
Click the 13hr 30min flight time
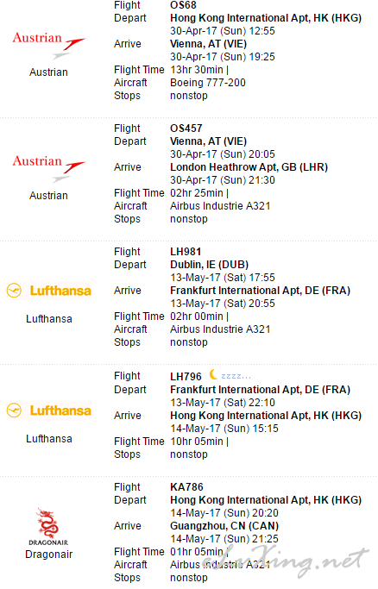point(197,70)
